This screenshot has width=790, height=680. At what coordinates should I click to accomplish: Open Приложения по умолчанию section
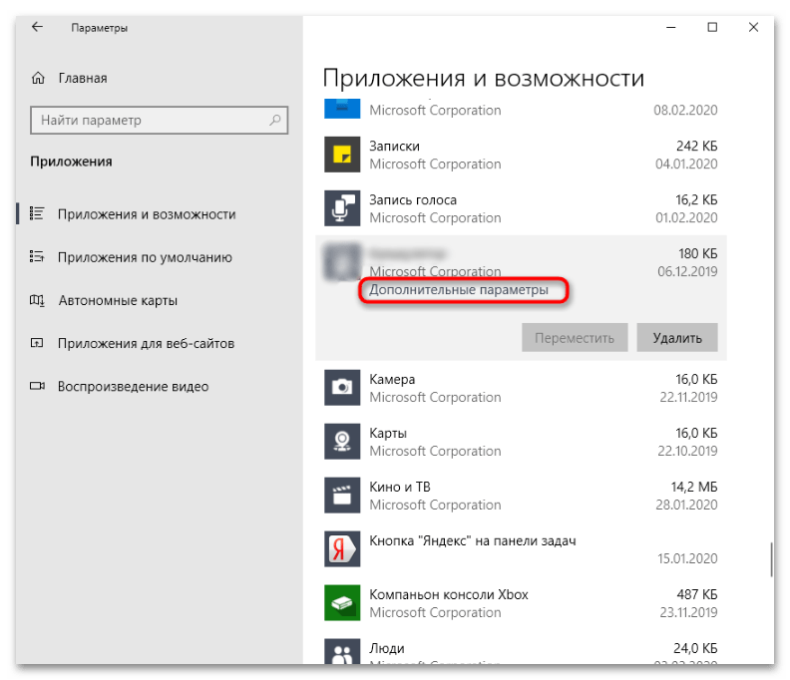[x=145, y=257]
